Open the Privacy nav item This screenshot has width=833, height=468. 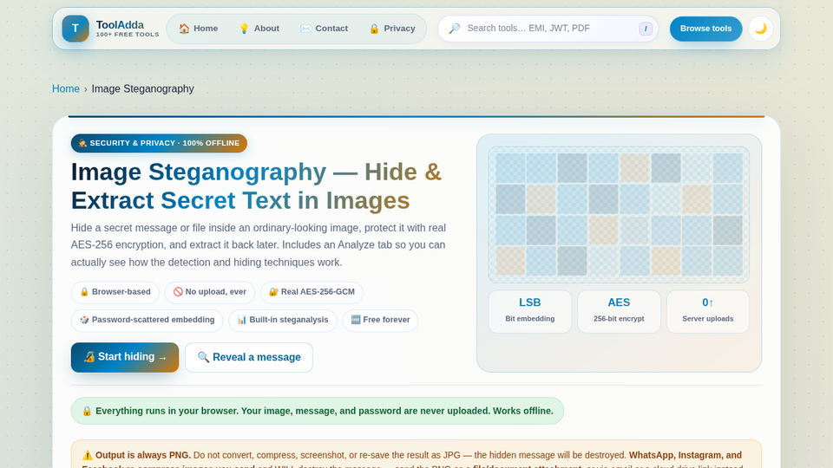tap(392, 29)
